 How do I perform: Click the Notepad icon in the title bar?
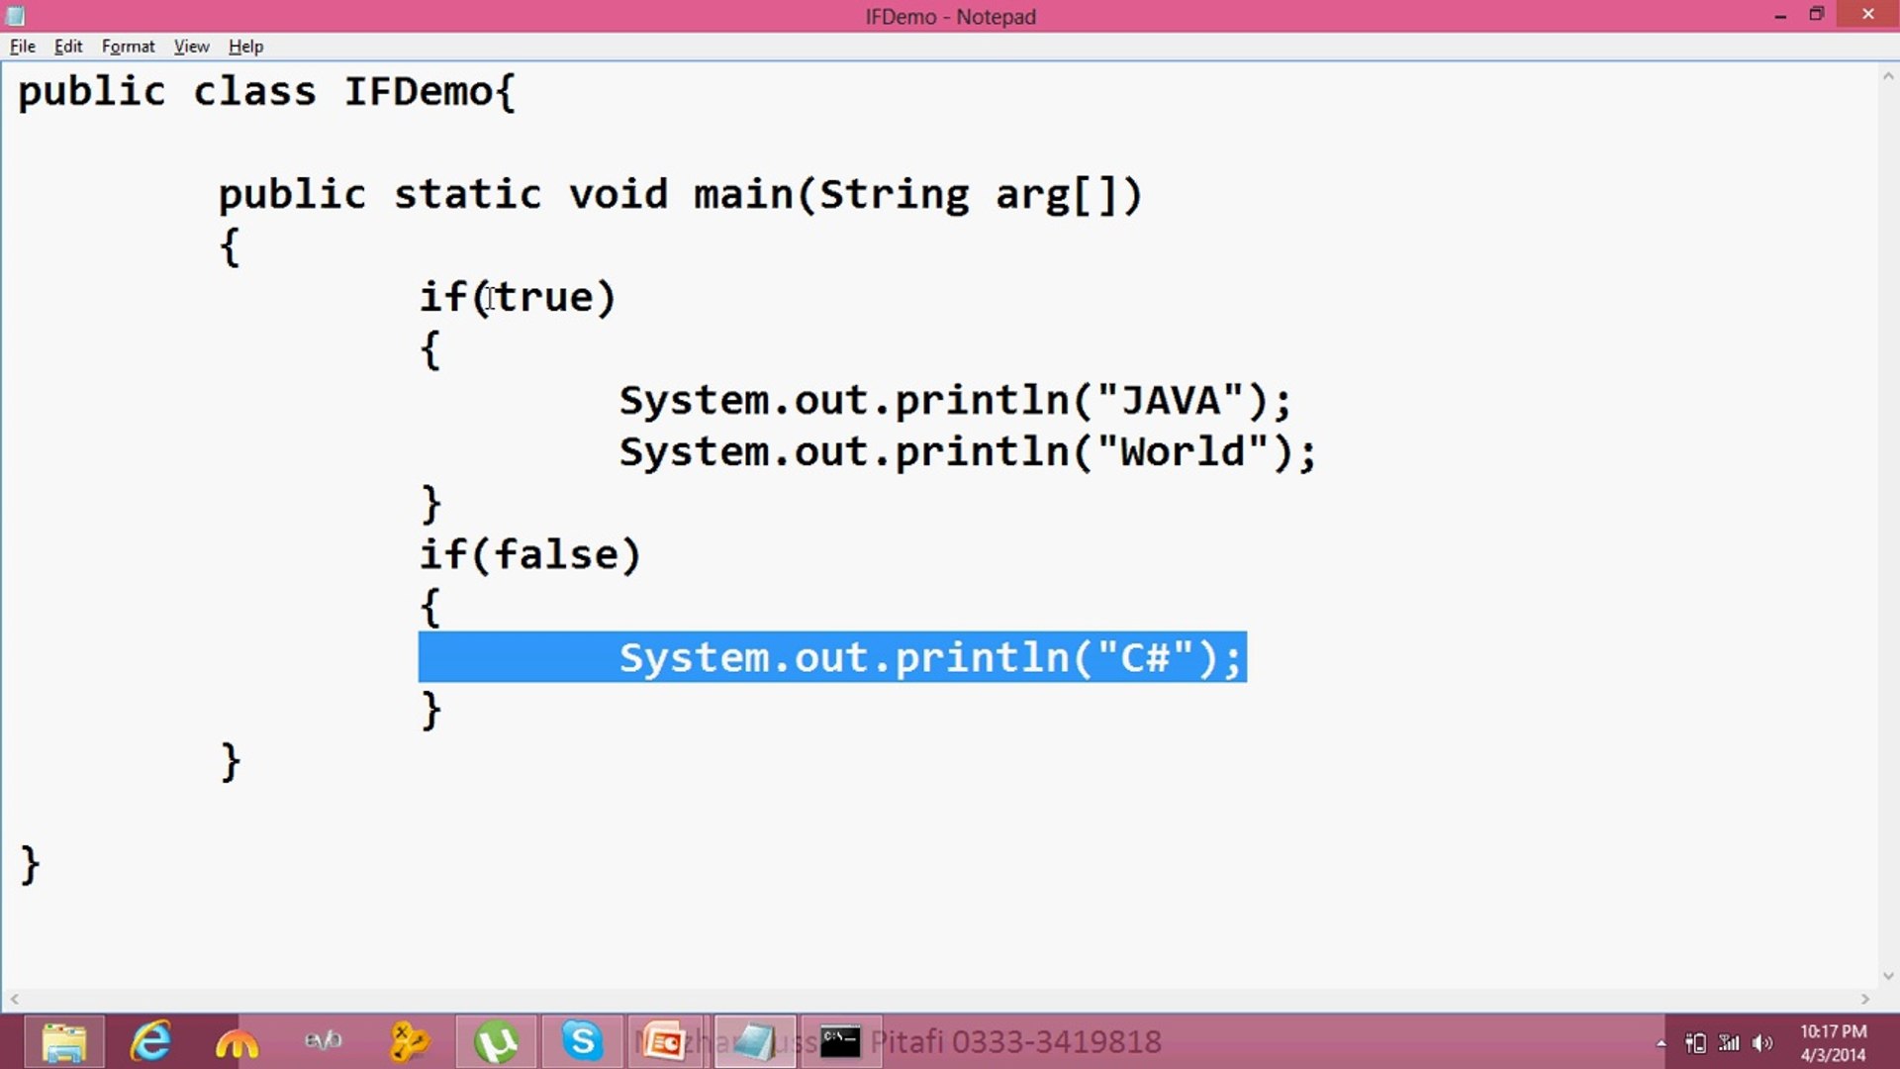14,16
